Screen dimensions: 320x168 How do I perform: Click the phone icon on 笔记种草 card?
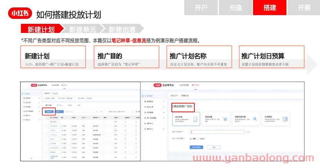[x=195, y=119]
